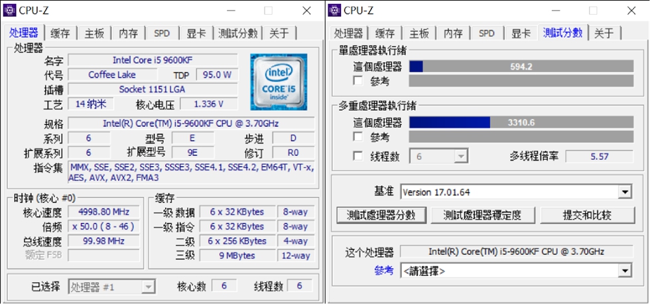
Task: Switch to 内存 tab in left window
Action: [x=129, y=34]
